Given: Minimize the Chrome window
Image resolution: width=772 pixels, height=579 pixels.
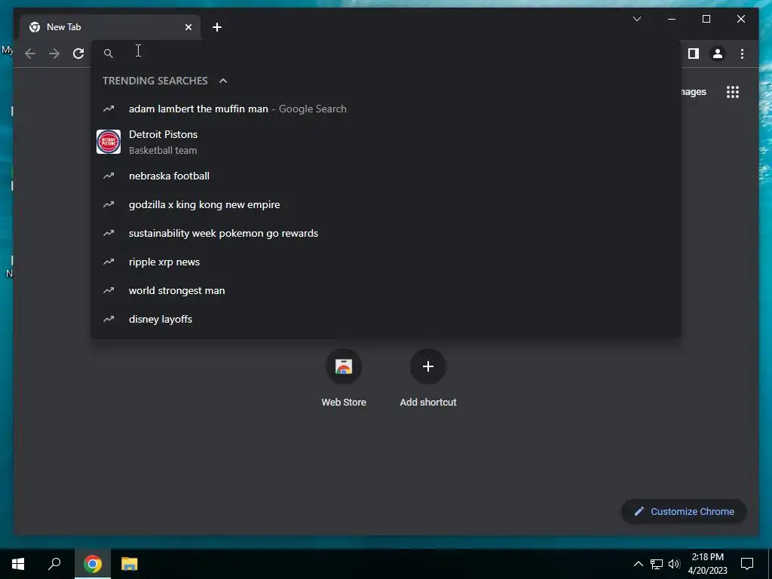Looking at the screenshot, I should pos(672,19).
